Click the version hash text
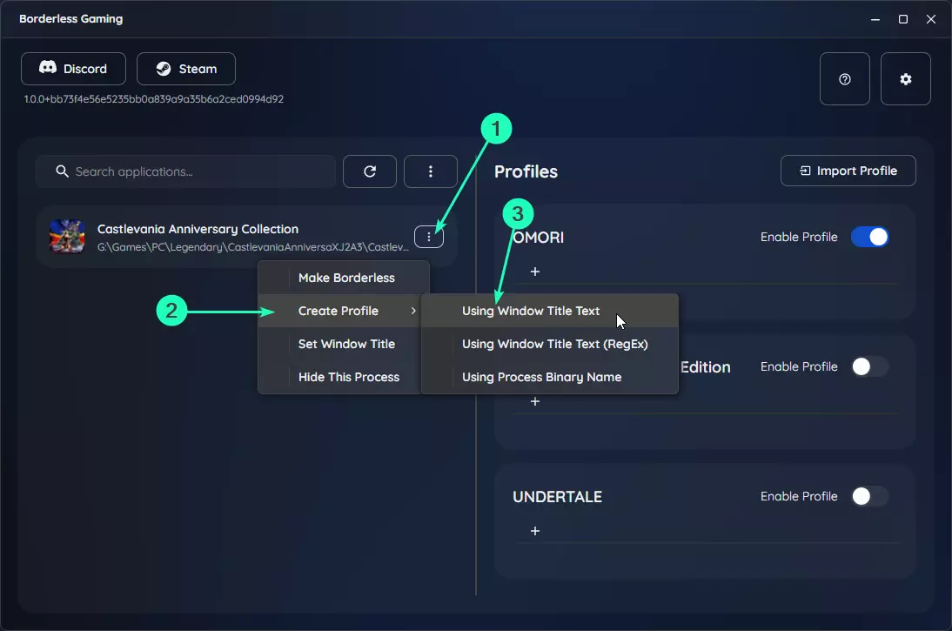This screenshot has width=952, height=631. (x=154, y=99)
